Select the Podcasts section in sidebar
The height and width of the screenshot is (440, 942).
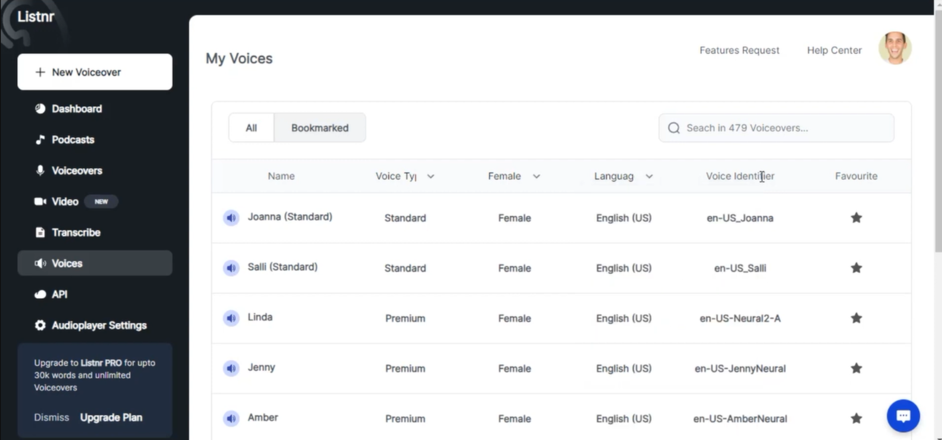(x=72, y=140)
